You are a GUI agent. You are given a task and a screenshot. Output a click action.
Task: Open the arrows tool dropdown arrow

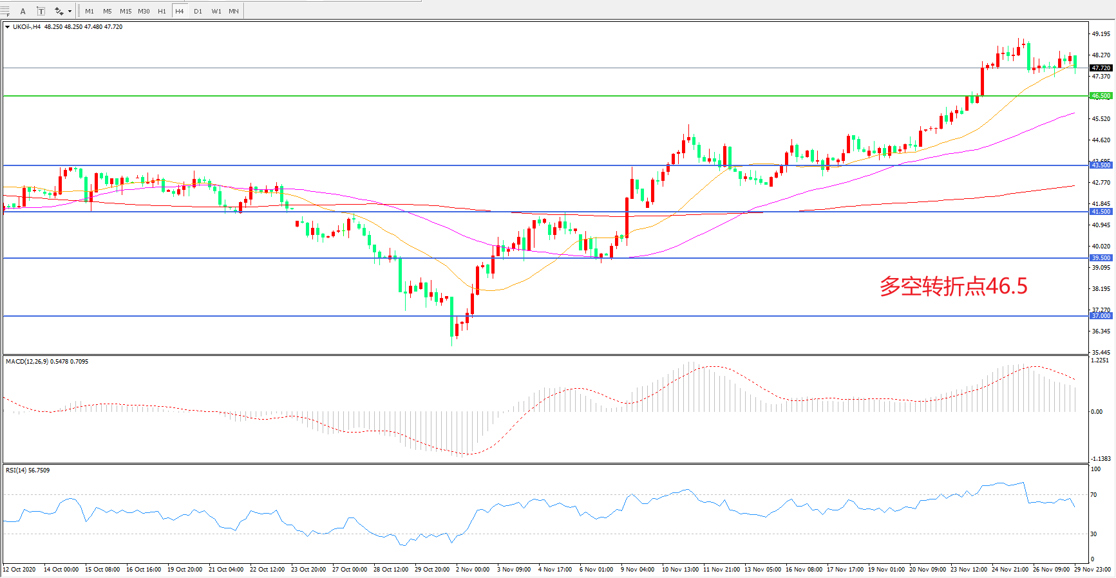click(70, 11)
